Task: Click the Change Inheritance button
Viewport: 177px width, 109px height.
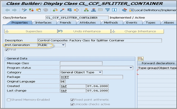Action: (x=137, y=31)
